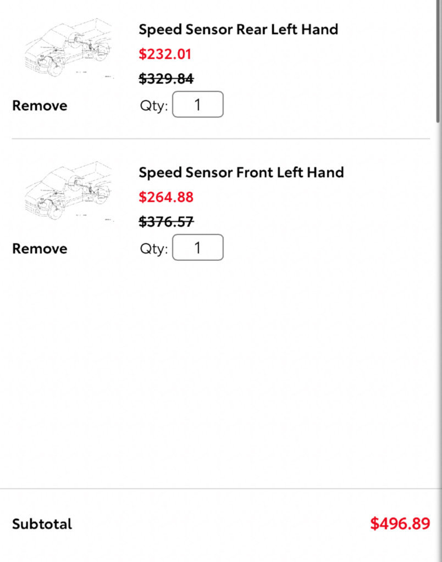Screen dimensions: 442x562
Task: Select the quantity field for the Rear Left Hand sensor
Action: click(198, 104)
